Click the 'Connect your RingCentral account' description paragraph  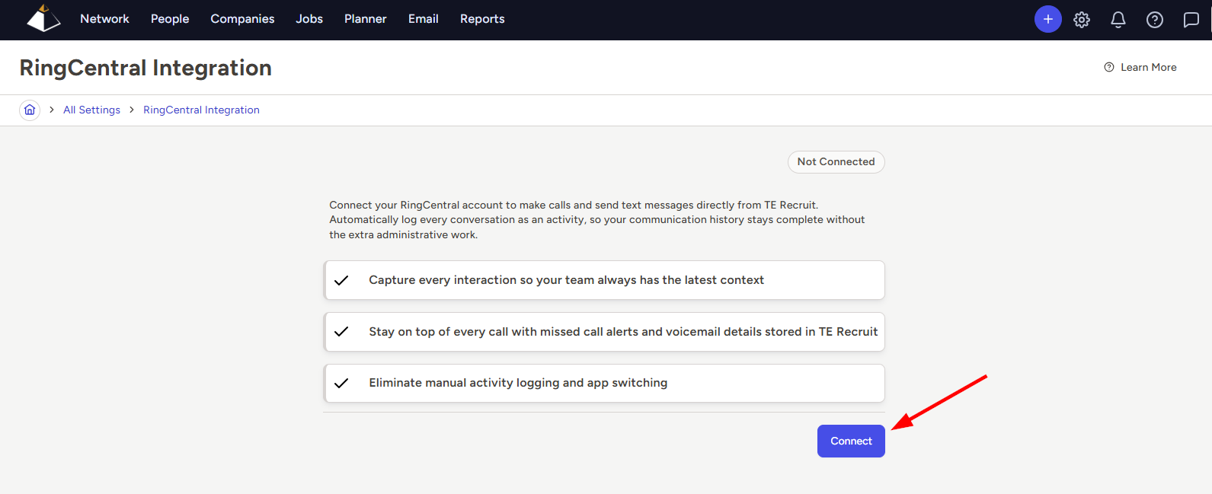597,220
